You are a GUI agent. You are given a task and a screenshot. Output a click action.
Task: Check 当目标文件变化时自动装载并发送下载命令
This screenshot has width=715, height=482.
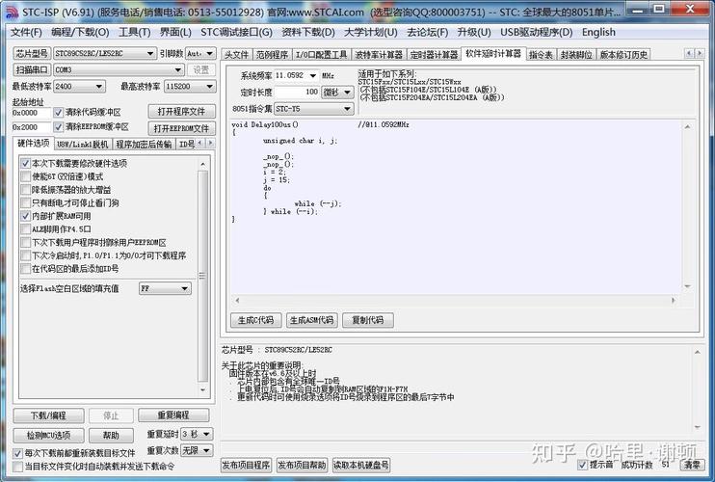click(17, 467)
